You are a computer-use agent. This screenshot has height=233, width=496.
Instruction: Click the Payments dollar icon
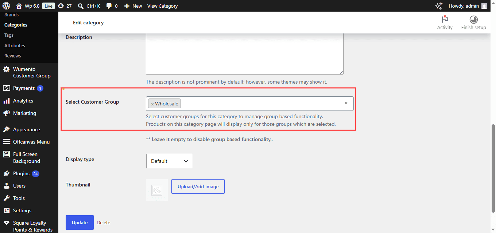point(6,88)
